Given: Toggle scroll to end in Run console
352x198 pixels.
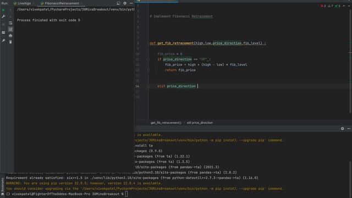Looking at the screenshot, I should (10, 29).
